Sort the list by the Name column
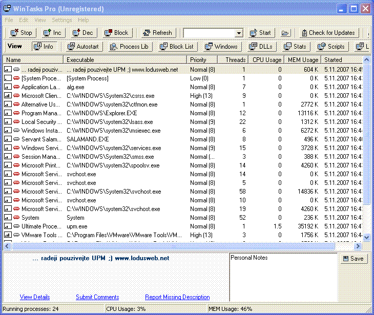The height and width of the screenshot is (315, 374). 33,59
